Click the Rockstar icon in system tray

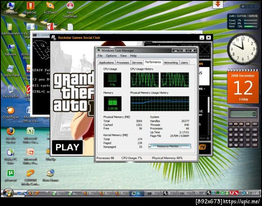[209, 193]
